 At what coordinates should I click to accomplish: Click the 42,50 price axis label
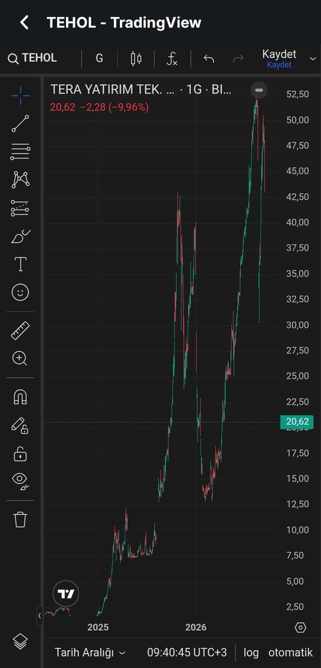point(297,197)
